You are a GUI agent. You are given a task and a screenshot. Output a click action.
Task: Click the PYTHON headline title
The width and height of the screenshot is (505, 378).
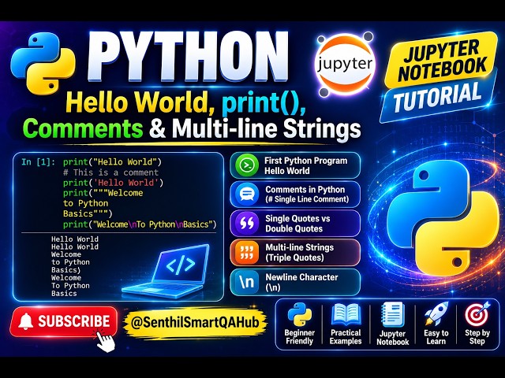tap(188, 57)
